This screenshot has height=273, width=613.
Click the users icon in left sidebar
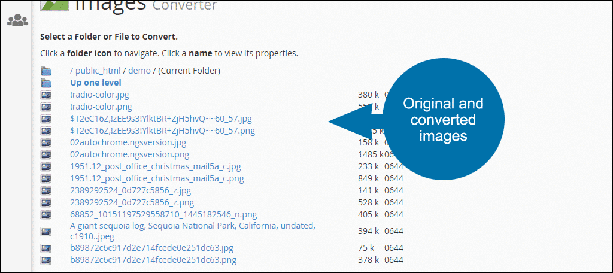coord(17,20)
